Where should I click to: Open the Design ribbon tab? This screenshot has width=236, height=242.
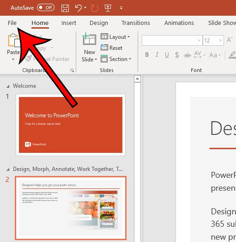(99, 23)
